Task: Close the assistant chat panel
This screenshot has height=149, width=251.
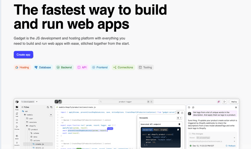Action: pyautogui.click(x=236, y=107)
